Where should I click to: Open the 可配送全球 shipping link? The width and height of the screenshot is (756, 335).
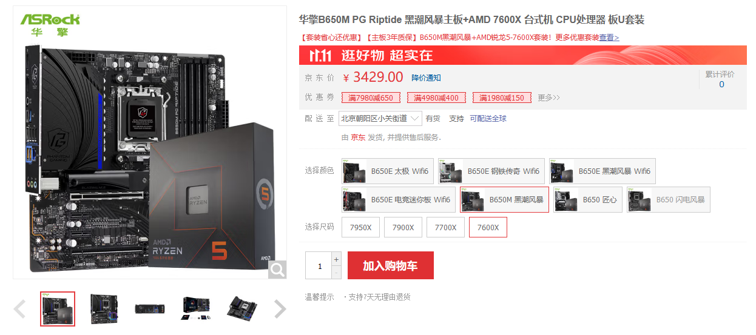point(488,119)
